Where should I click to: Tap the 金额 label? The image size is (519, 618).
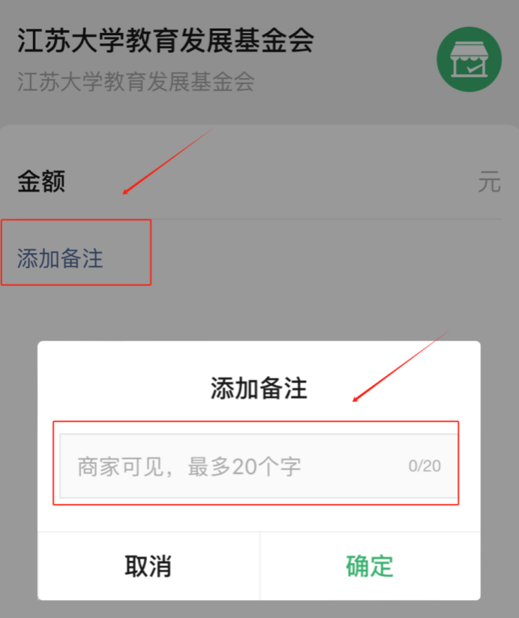pyautogui.click(x=41, y=182)
